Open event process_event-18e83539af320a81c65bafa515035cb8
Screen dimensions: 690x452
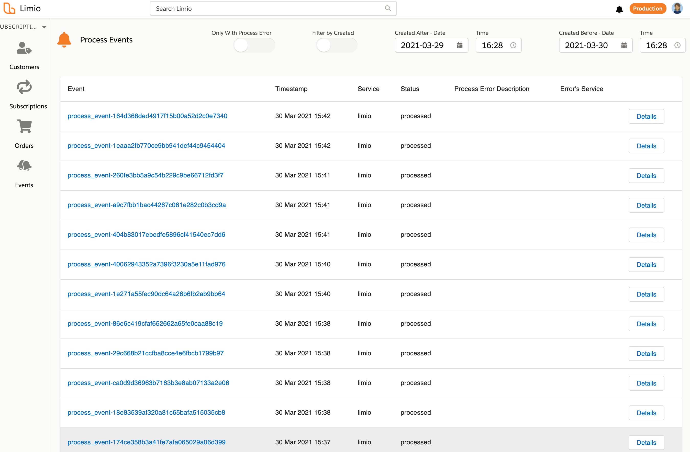[x=146, y=412]
